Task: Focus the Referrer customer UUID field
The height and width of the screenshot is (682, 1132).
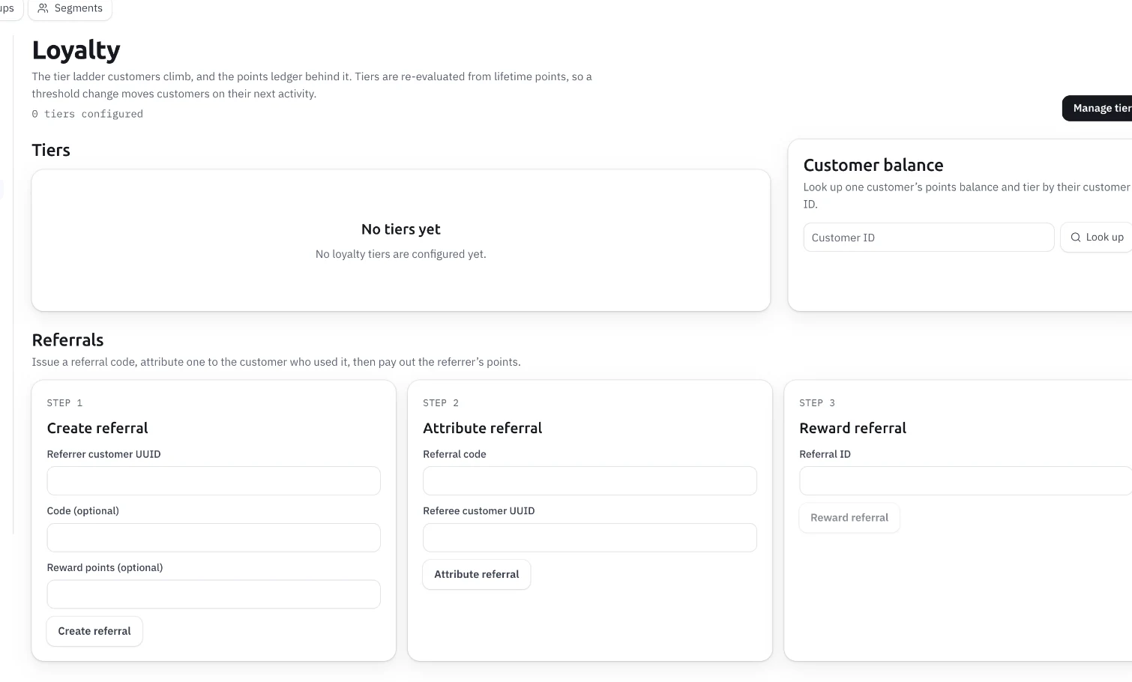Action: pyautogui.click(x=214, y=481)
